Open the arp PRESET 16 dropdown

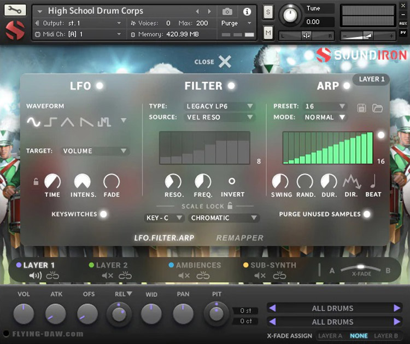pyautogui.click(x=325, y=106)
